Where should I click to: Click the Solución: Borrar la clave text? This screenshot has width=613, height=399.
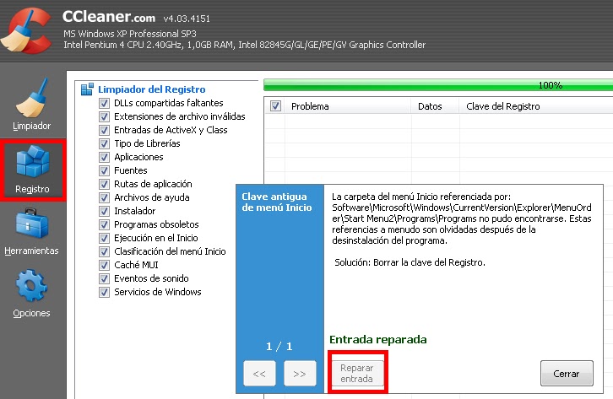coord(410,262)
